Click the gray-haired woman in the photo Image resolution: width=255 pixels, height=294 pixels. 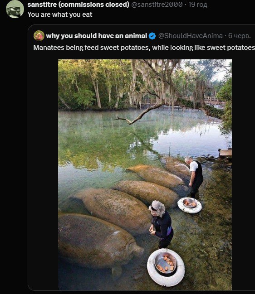pyautogui.click(x=161, y=224)
